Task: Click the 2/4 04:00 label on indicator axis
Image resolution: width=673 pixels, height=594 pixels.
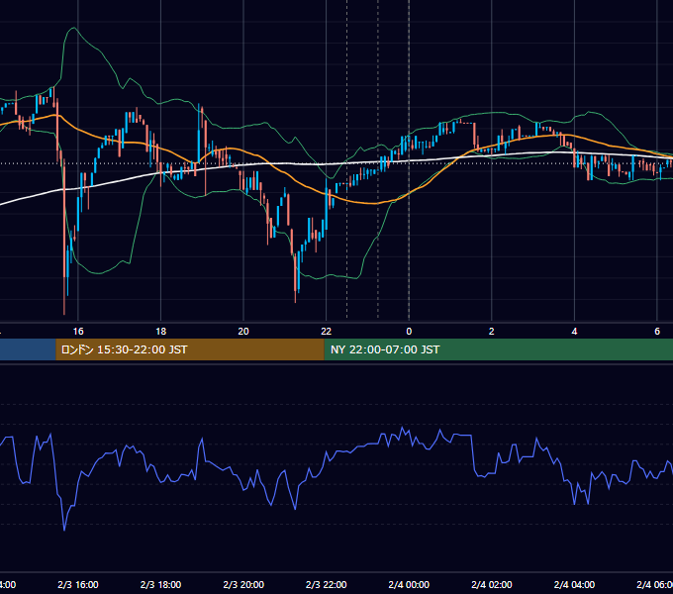Action: pyautogui.click(x=574, y=584)
